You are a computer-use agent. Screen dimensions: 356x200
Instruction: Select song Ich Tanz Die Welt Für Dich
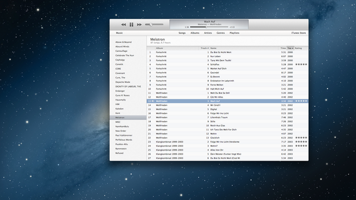(224, 129)
